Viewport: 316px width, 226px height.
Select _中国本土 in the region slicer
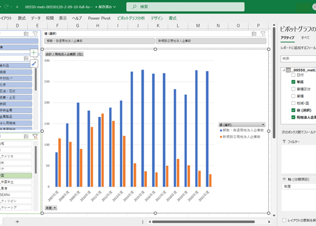click(16, 182)
